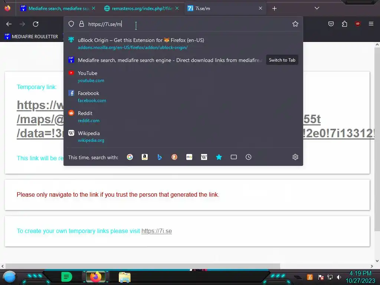Open Firefox from the taskbar
The image size is (380, 285).
click(x=96, y=276)
